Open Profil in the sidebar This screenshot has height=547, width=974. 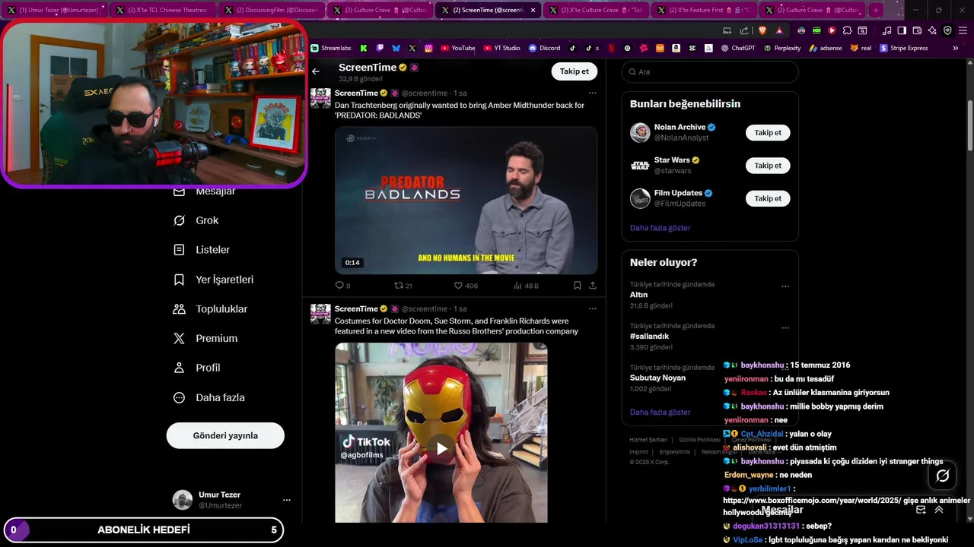click(x=197, y=368)
